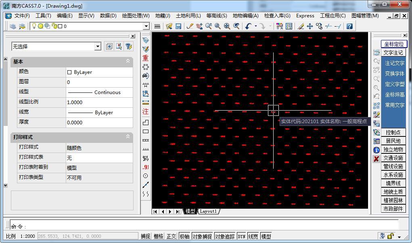Toggle 栅格 grid display in status bar
Screen dimensions: 412x243
coord(158,236)
